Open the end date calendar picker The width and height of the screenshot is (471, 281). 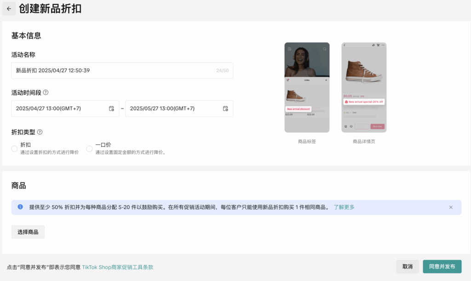[225, 109]
